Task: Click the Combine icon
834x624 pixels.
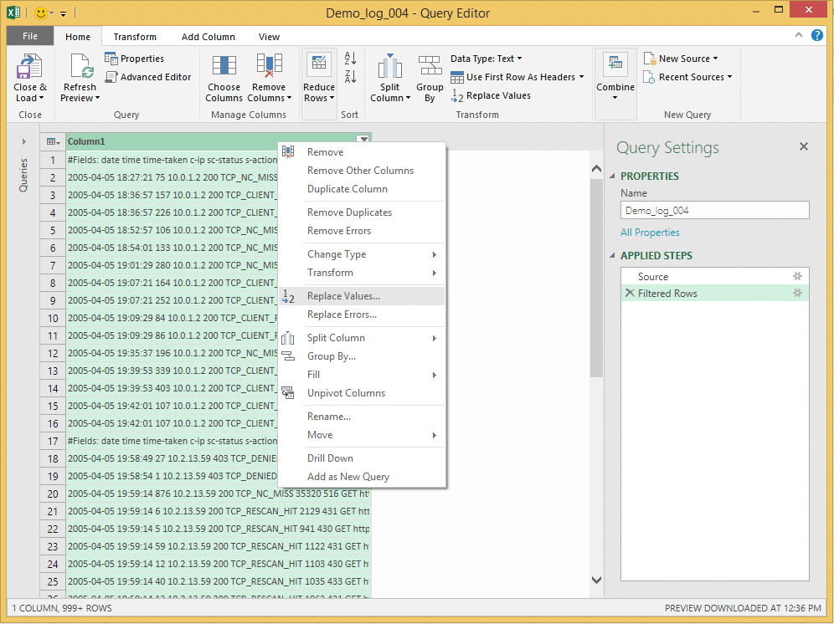Action: [615, 64]
